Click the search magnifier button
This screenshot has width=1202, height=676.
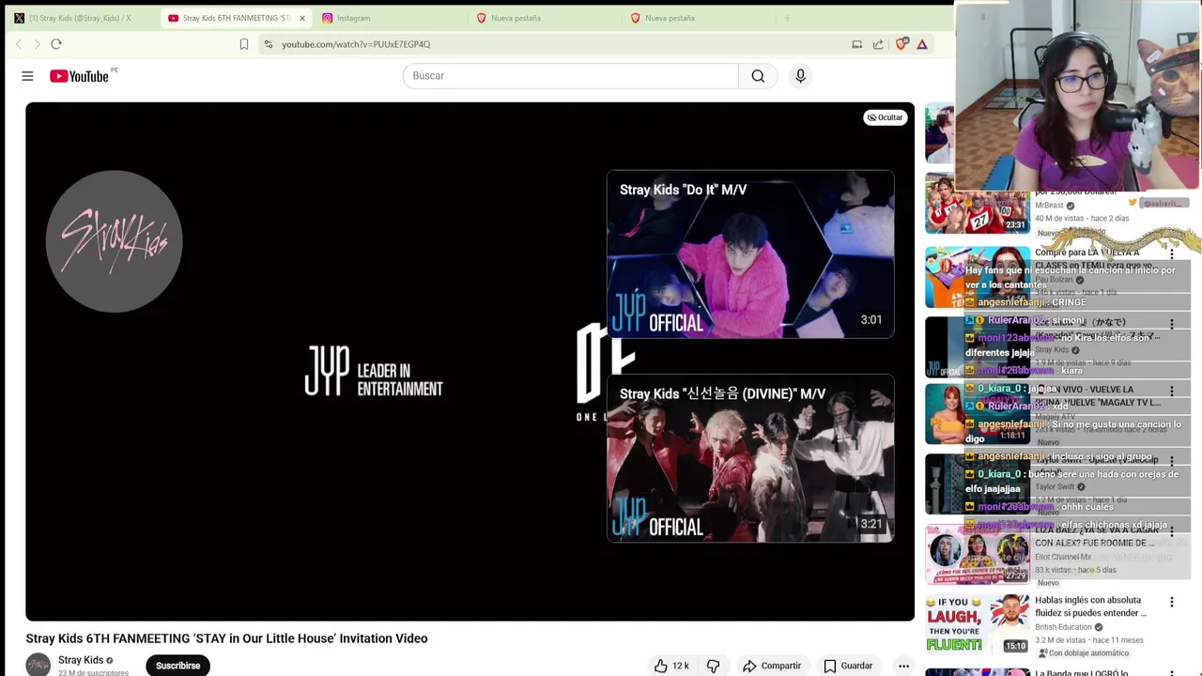pyautogui.click(x=758, y=76)
